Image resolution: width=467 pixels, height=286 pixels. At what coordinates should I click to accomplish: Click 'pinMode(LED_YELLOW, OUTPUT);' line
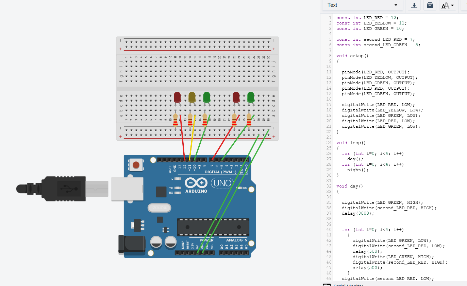pos(380,77)
